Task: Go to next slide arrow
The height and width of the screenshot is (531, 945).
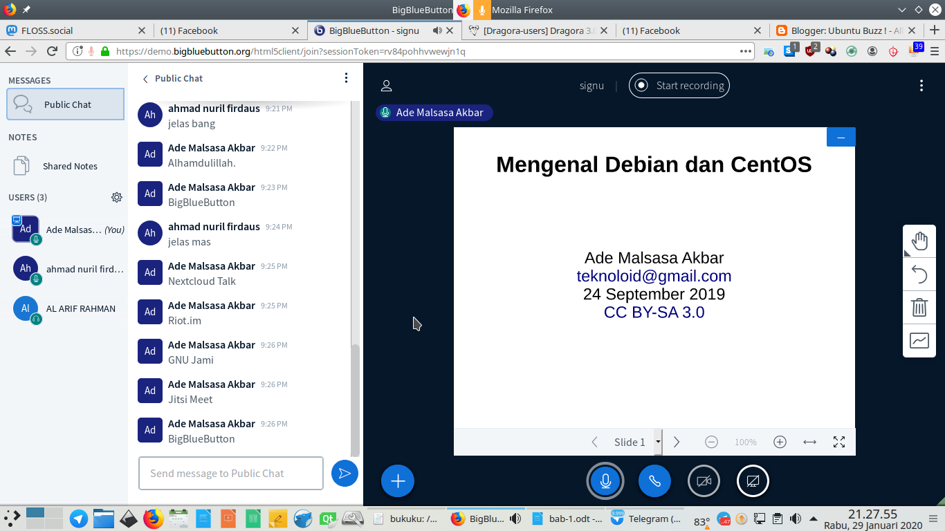Action: 677,442
